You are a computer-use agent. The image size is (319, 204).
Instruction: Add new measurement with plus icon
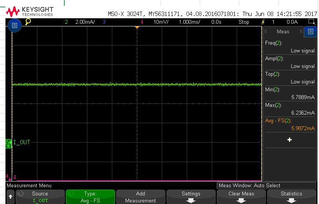289,140
